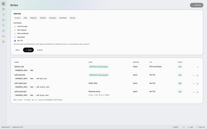Viewport: 207px width, 129px height.
Task: Toggle the Light theme switch
Action: click(190, 127)
